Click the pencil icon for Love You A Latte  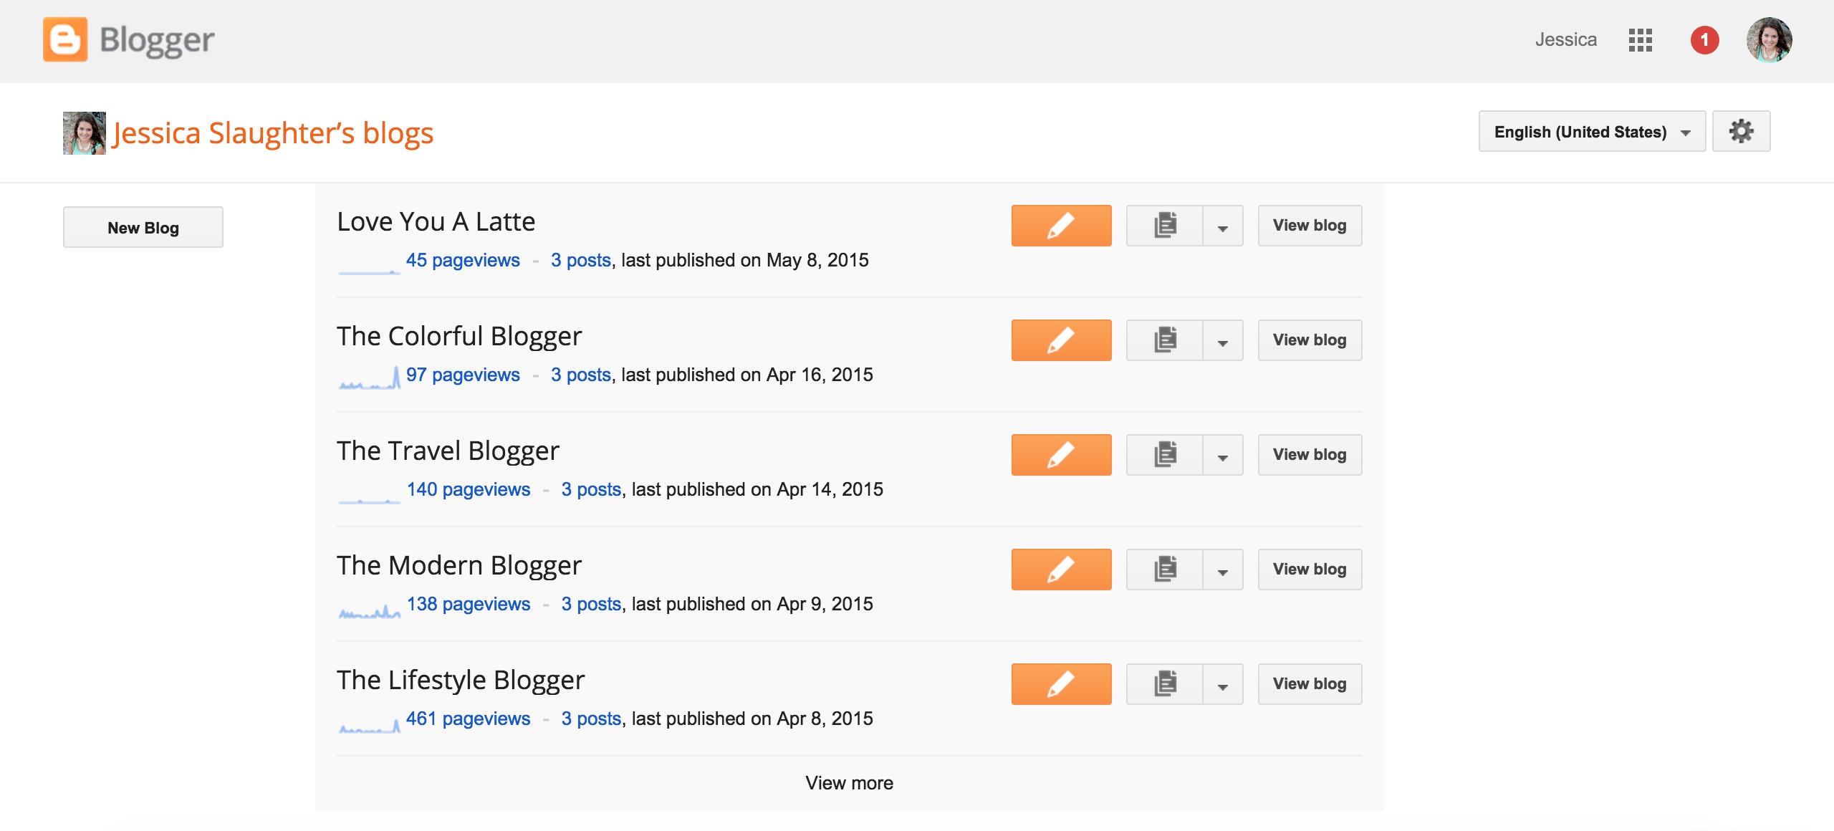(1061, 226)
